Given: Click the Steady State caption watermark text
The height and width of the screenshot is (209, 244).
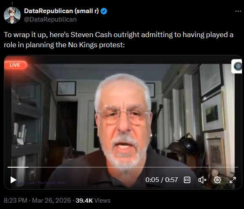Looking at the screenshot, I should (40, 183).
